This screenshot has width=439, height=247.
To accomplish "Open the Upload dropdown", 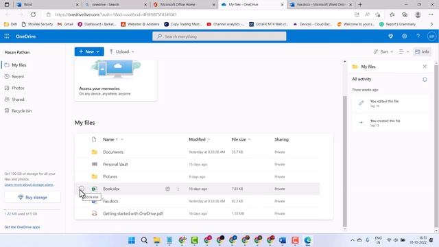I will click(x=122, y=51).
